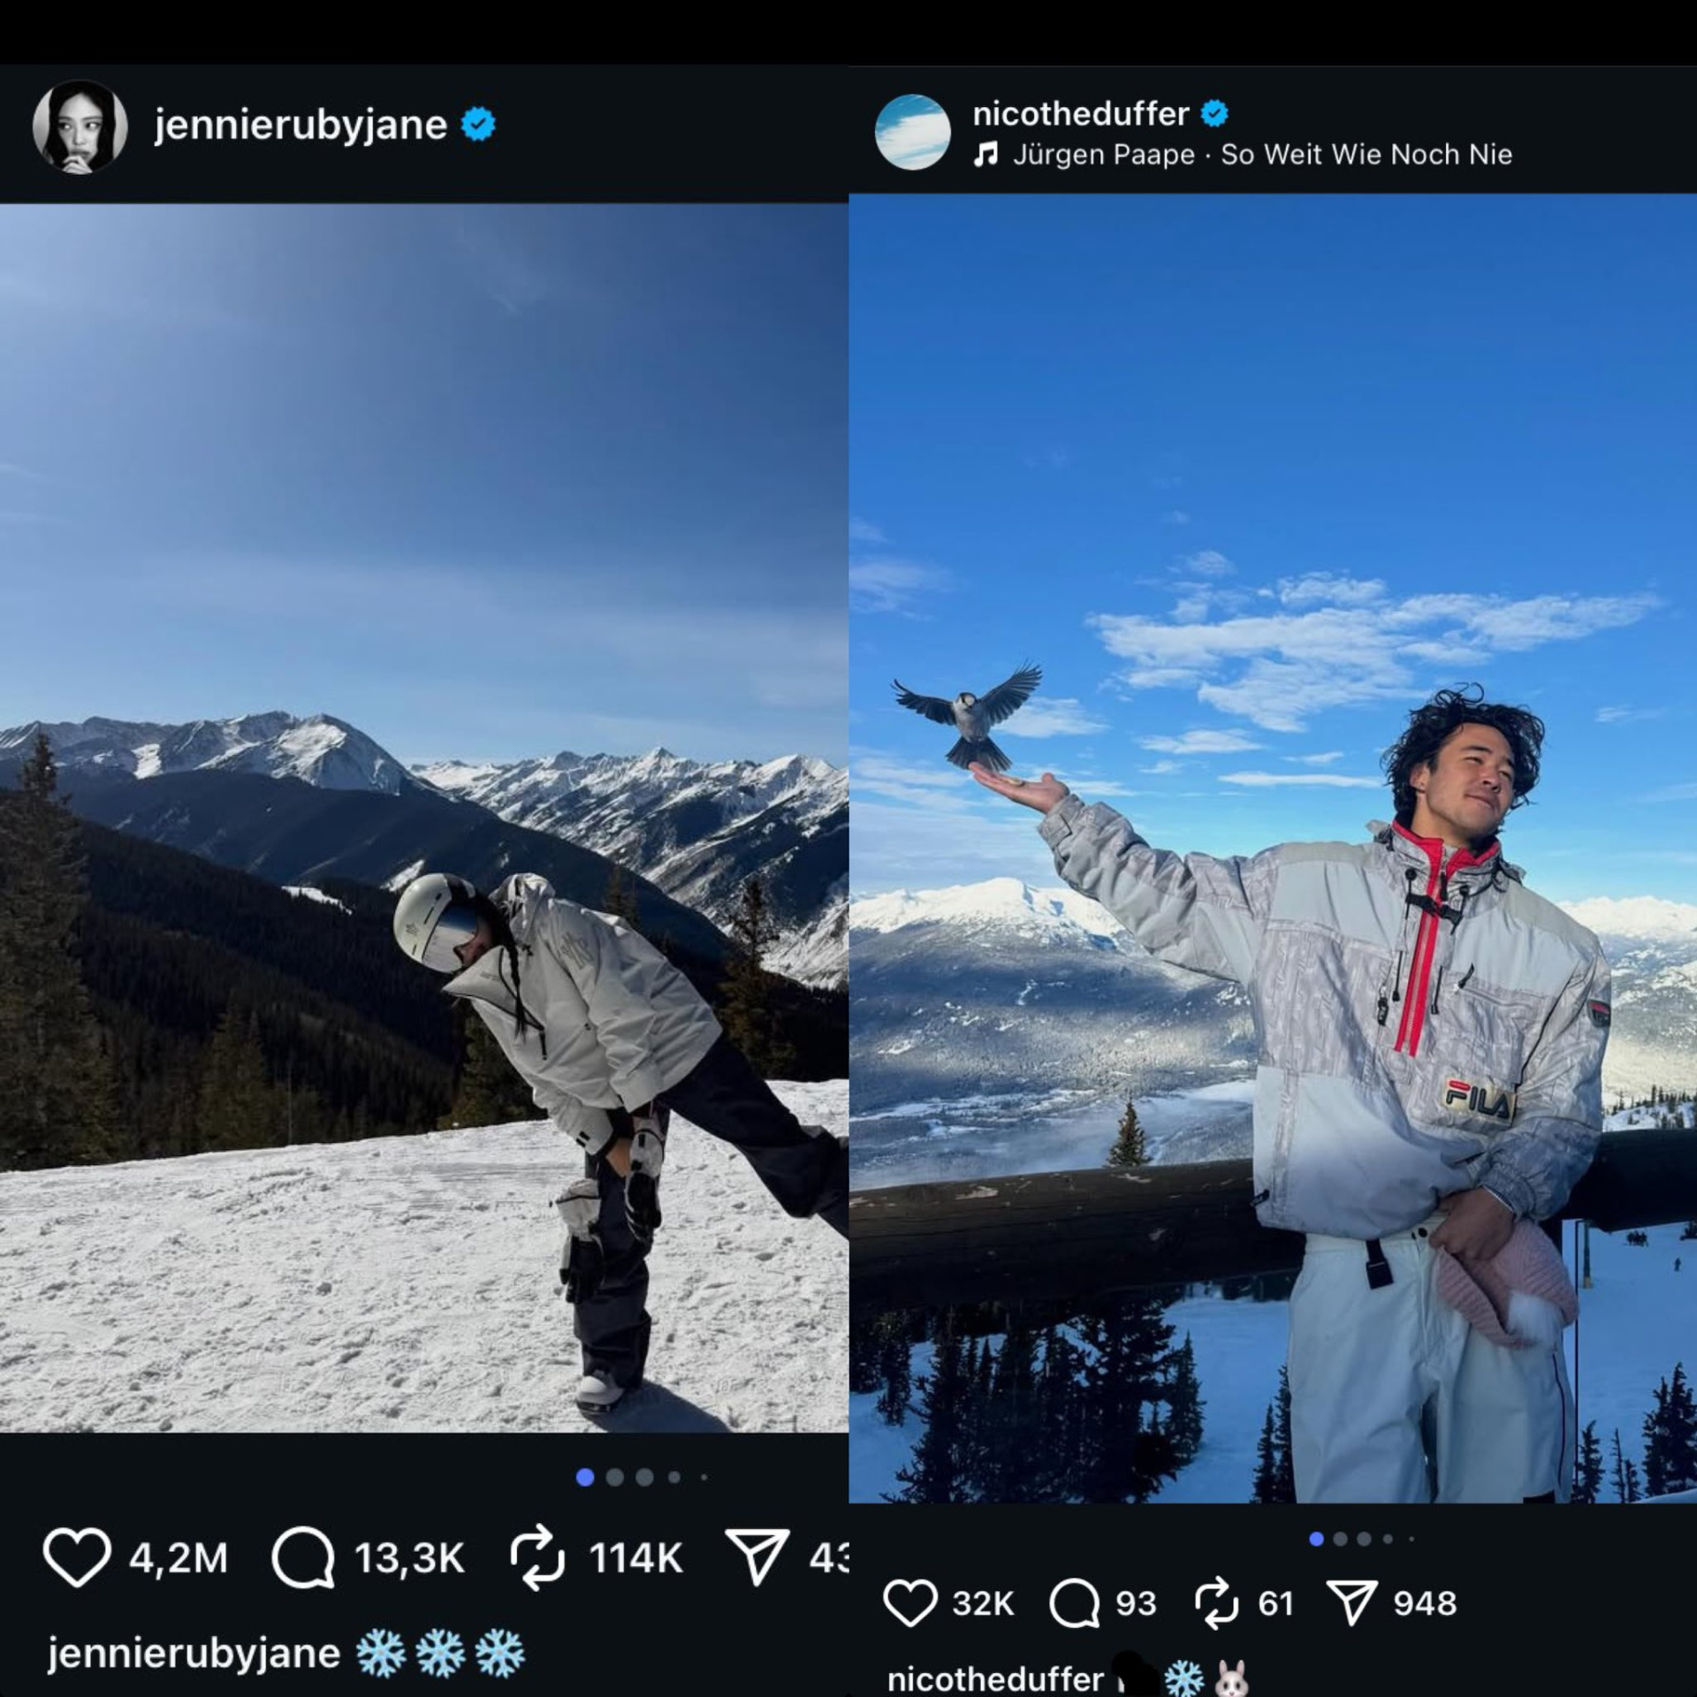Jump to second photo dot in nicotheduffer's carousel
Screen dimensions: 1697x1697
tap(1340, 1539)
